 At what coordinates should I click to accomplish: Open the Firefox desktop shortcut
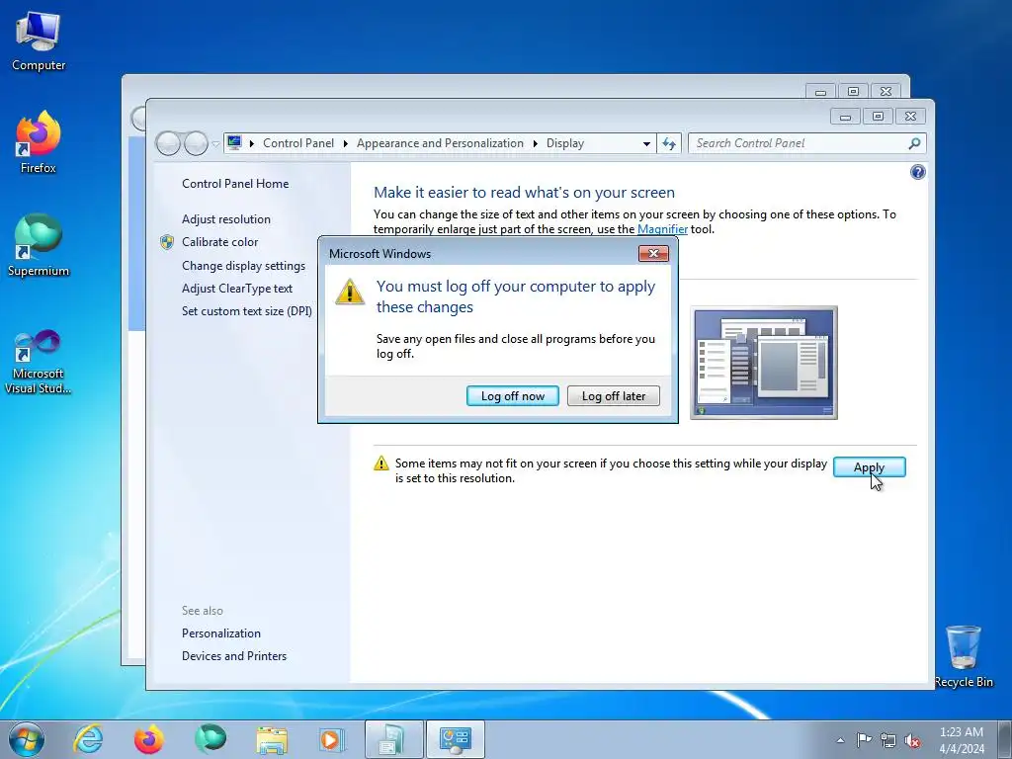click(39, 143)
